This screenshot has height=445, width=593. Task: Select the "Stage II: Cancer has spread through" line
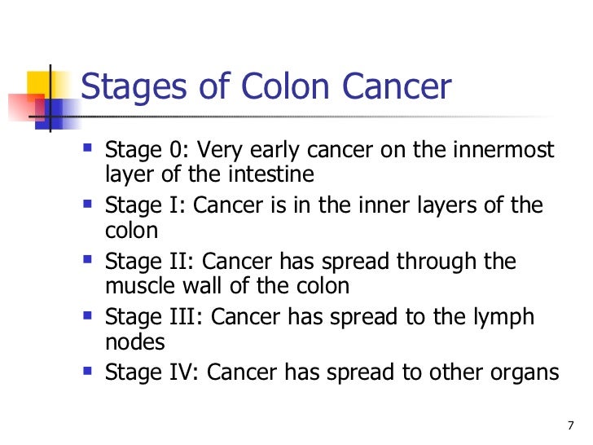coord(310,262)
